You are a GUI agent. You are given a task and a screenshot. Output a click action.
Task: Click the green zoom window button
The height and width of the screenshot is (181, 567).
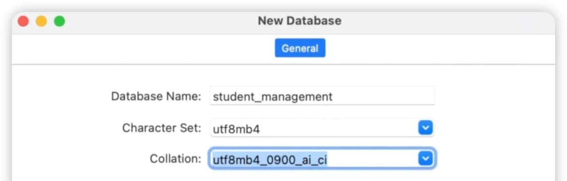[59, 21]
